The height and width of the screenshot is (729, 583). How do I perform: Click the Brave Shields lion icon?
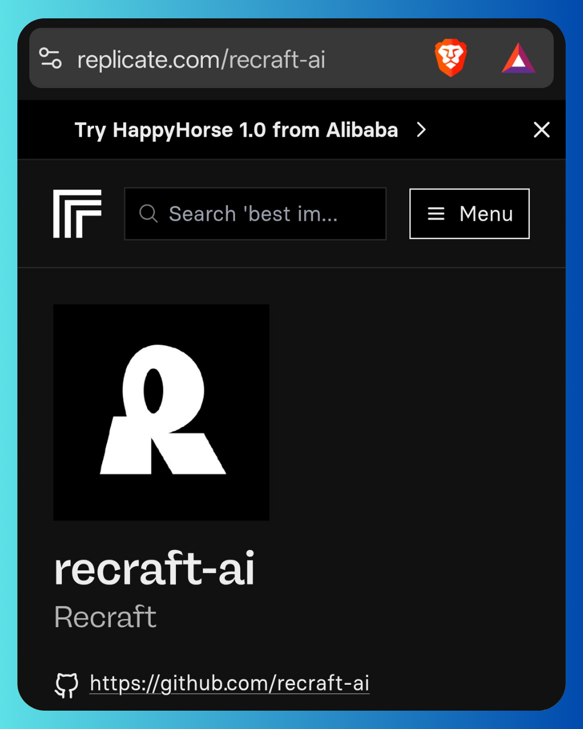pos(451,58)
